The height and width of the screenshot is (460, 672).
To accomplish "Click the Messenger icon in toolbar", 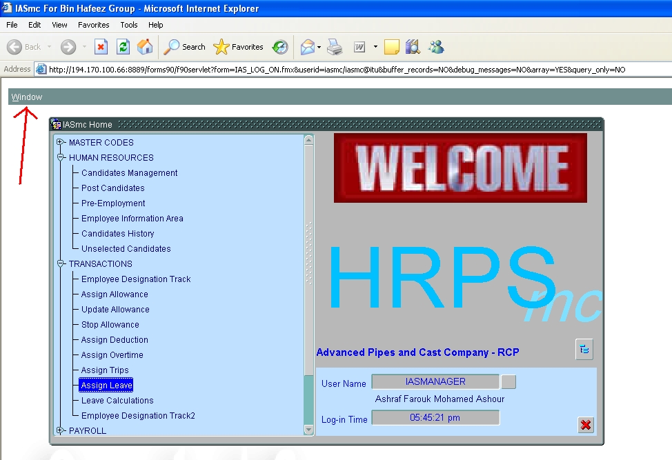I will pyautogui.click(x=436, y=47).
